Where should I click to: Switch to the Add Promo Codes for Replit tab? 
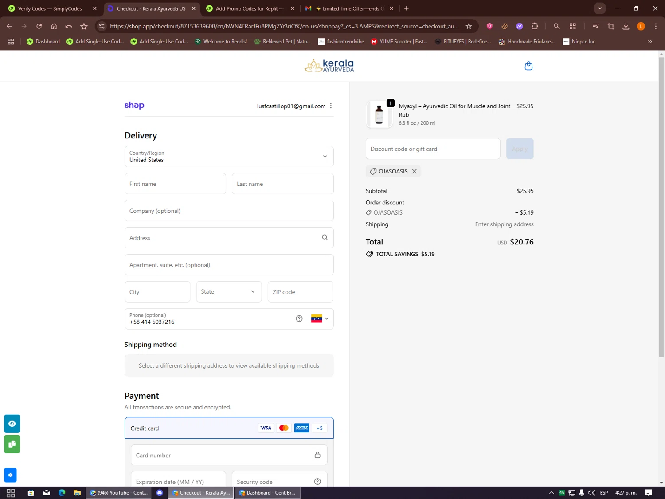click(x=250, y=8)
